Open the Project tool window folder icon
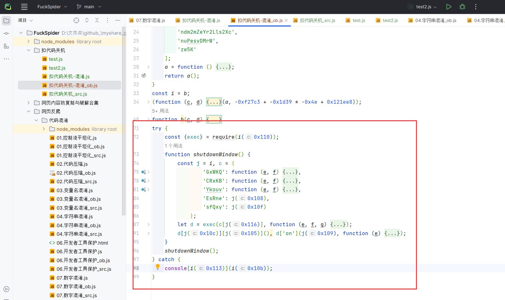 [6, 21]
